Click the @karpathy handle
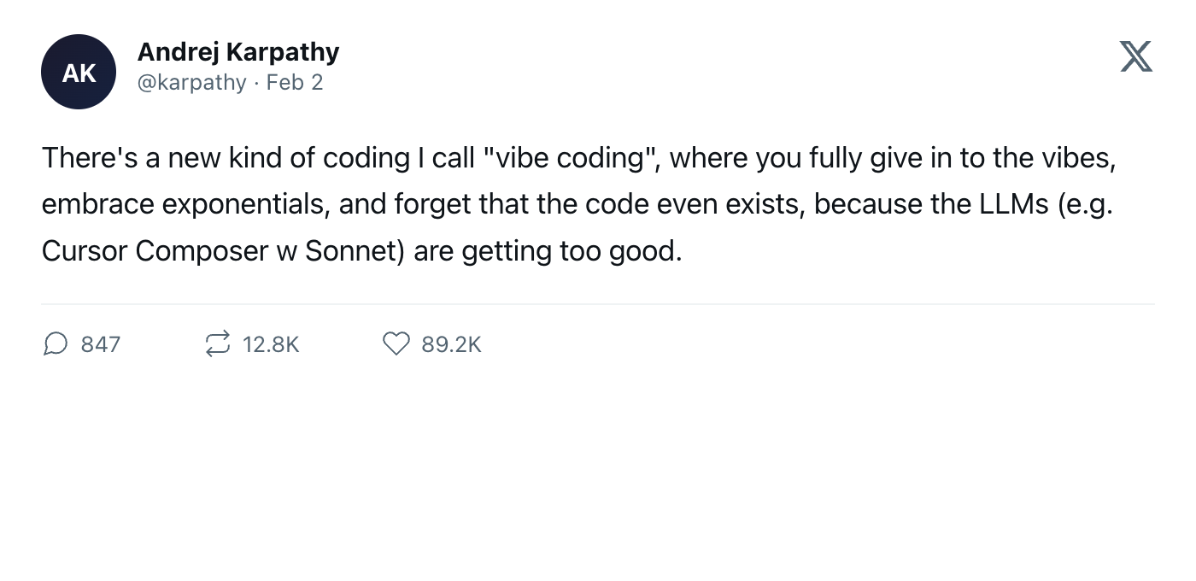Screen dimensions: 1196x581 pyautogui.click(x=191, y=83)
